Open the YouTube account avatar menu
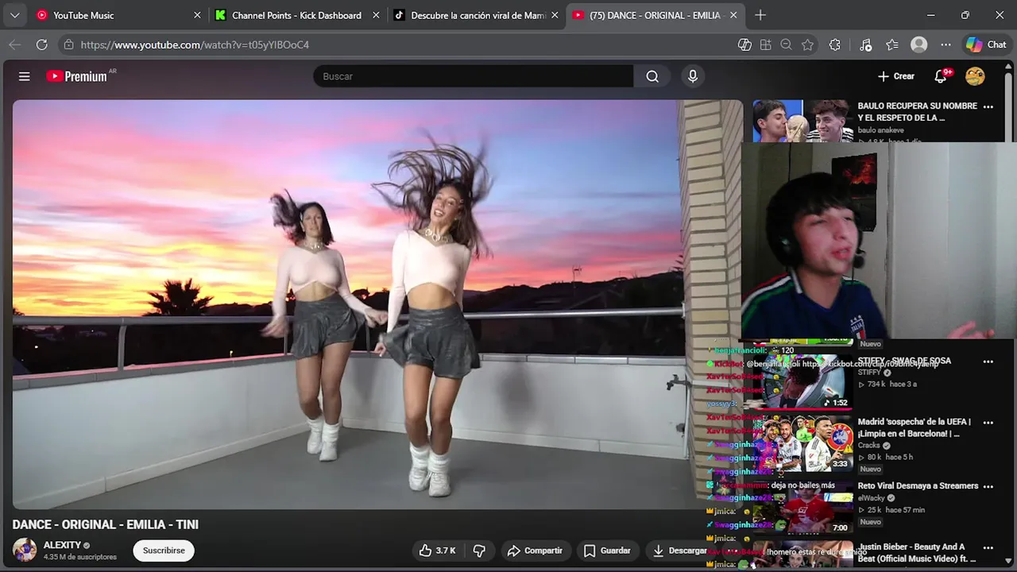1017x572 pixels. coord(975,76)
